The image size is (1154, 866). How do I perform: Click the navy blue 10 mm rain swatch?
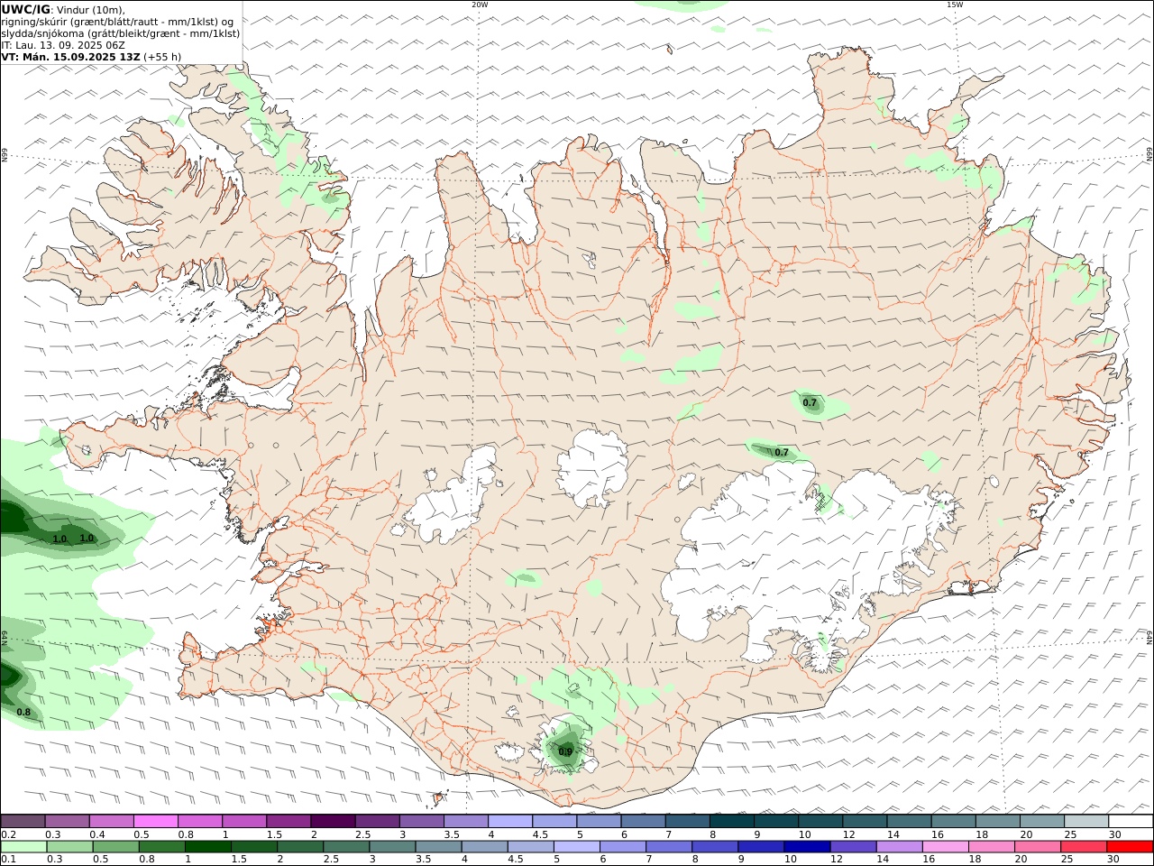[x=807, y=846]
